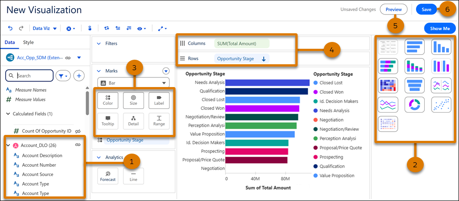The height and width of the screenshot is (201, 459).
Task: Collapse the Calculated Fields group
Action: pyautogui.click(x=8, y=114)
